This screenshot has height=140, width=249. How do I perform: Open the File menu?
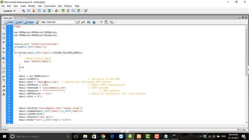click(3, 6)
